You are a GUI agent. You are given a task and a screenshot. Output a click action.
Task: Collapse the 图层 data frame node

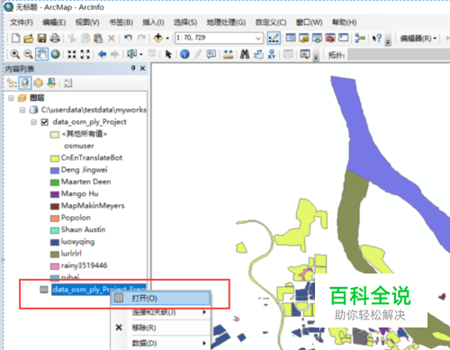(11, 98)
